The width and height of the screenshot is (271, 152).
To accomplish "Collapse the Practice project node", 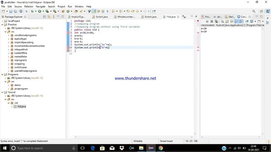I will coord(2,24).
